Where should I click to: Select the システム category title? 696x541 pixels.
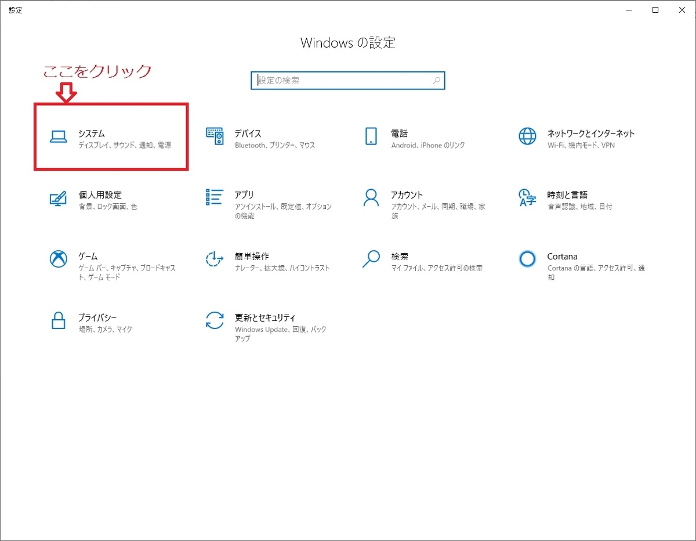92,134
